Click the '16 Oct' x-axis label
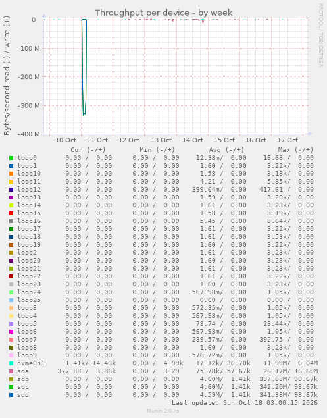 (256, 140)
